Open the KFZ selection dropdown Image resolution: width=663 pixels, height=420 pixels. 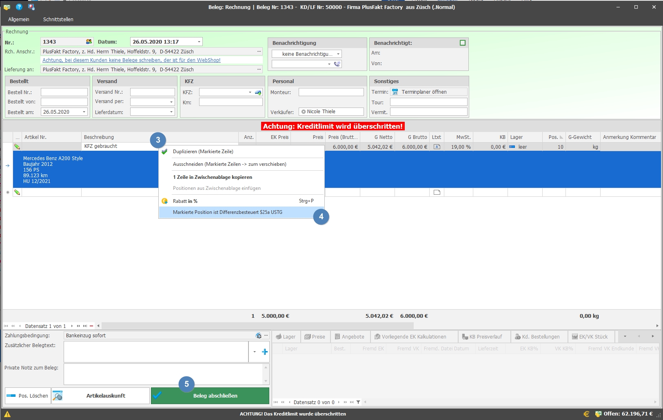click(250, 92)
